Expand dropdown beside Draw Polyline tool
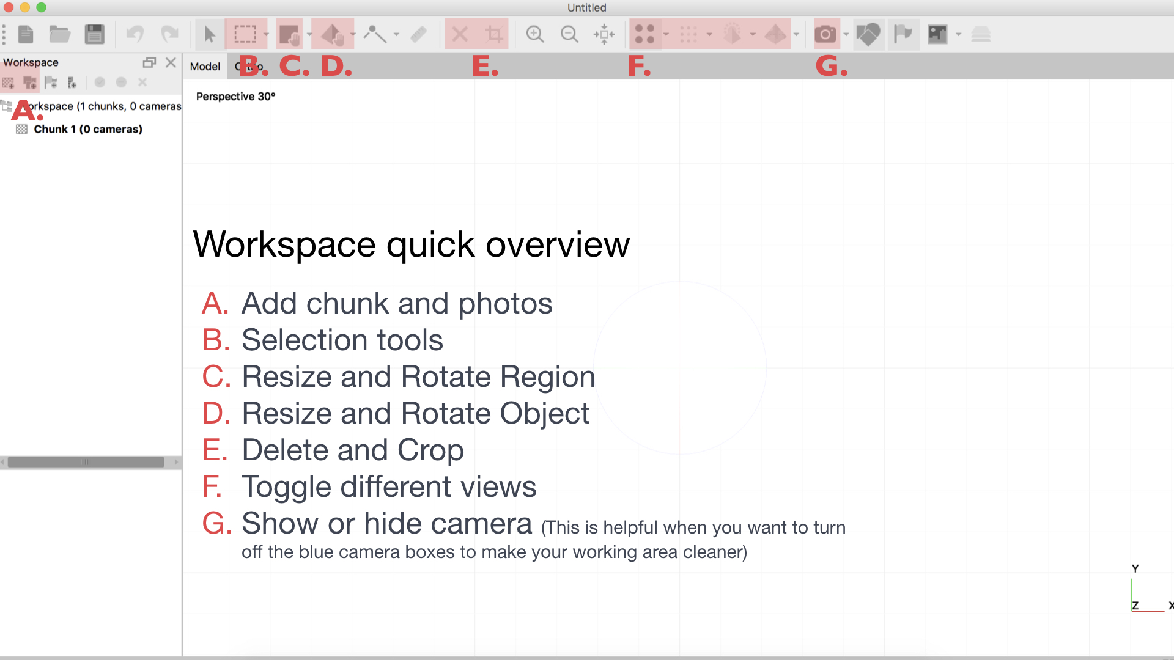Viewport: 1174px width, 660px height. point(397,35)
